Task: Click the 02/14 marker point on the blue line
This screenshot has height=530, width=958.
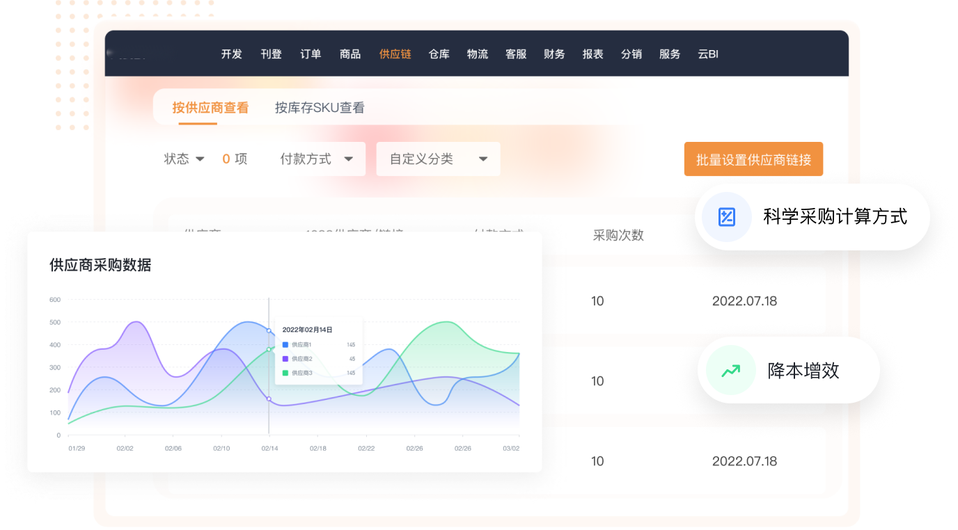Action: [x=269, y=330]
